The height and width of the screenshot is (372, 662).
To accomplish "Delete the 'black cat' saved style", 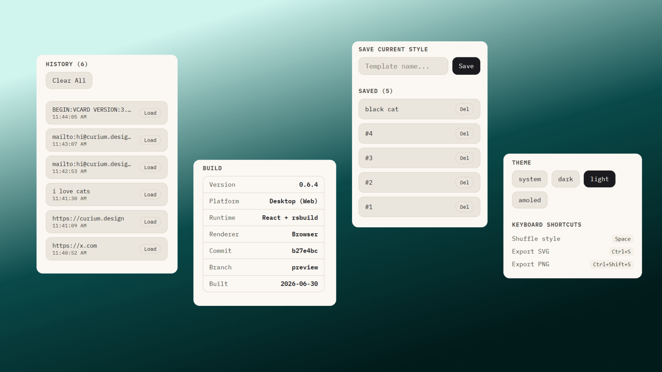I will coord(465,109).
